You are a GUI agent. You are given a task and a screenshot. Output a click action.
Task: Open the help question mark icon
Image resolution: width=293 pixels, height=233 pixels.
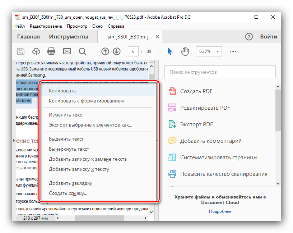pyautogui.click(x=249, y=37)
